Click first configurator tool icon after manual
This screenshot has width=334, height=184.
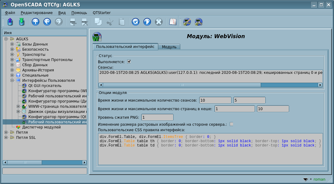pyautogui.click(x=187, y=22)
